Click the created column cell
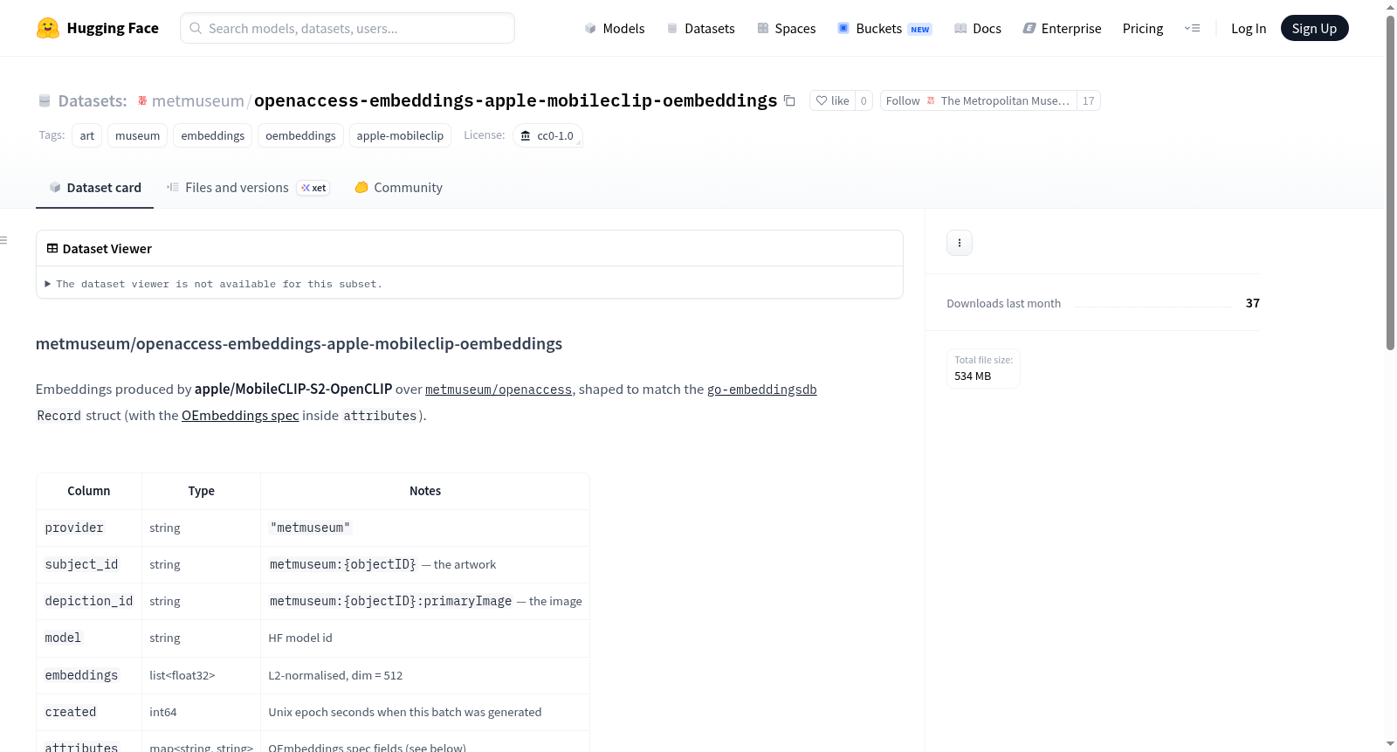This screenshot has height=752, width=1397. coord(89,713)
